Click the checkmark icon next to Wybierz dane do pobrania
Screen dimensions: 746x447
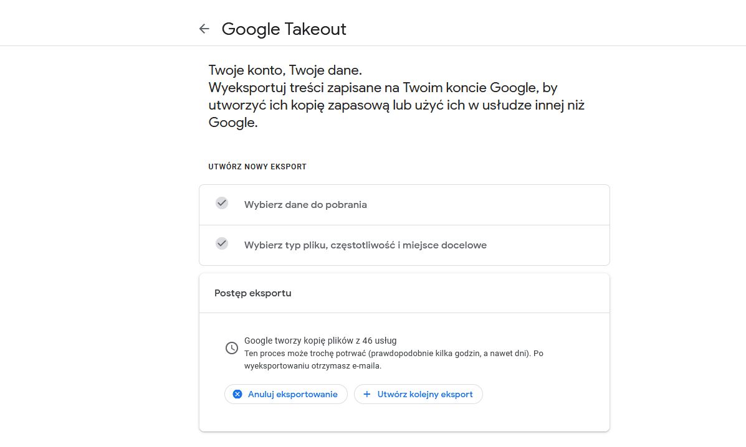pyautogui.click(x=222, y=203)
